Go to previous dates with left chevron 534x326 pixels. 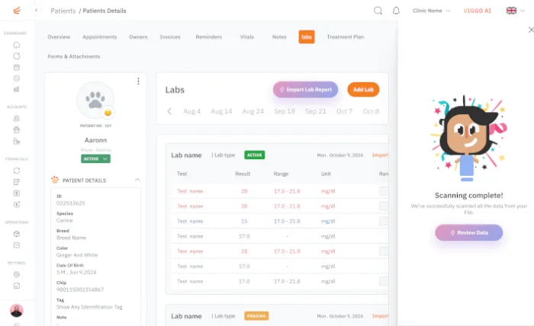169,111
